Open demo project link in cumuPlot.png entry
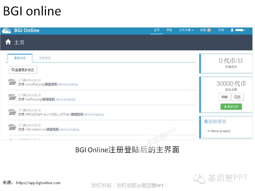The height and width of the screenshot is (191, 255). tap(67, 84)
